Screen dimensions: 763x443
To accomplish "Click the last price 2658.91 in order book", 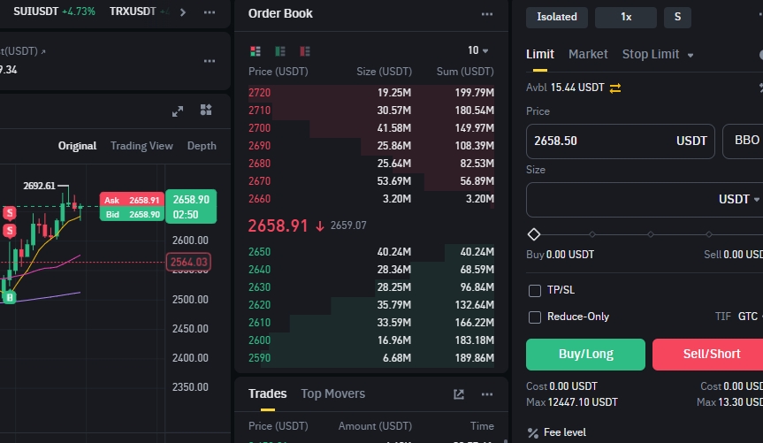I will click(278, 225).
